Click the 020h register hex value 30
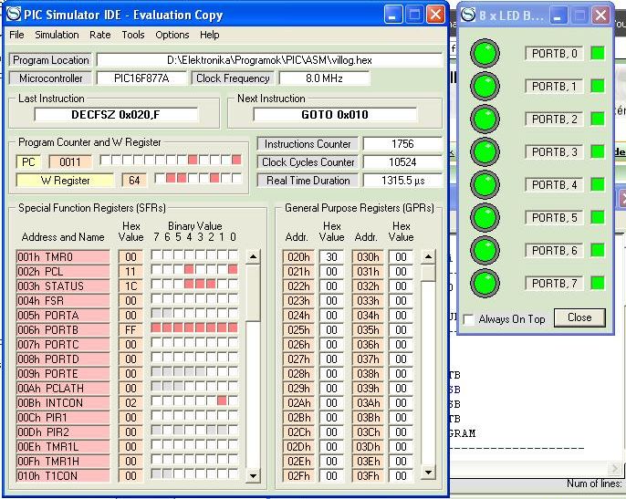626x499 pixels. pyautogui.click(x=331, y=257)
